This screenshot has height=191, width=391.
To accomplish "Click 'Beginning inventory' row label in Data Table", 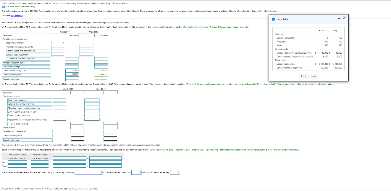I will point(286,38).
